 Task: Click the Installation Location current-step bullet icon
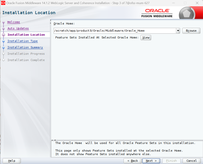coord(4,35)
